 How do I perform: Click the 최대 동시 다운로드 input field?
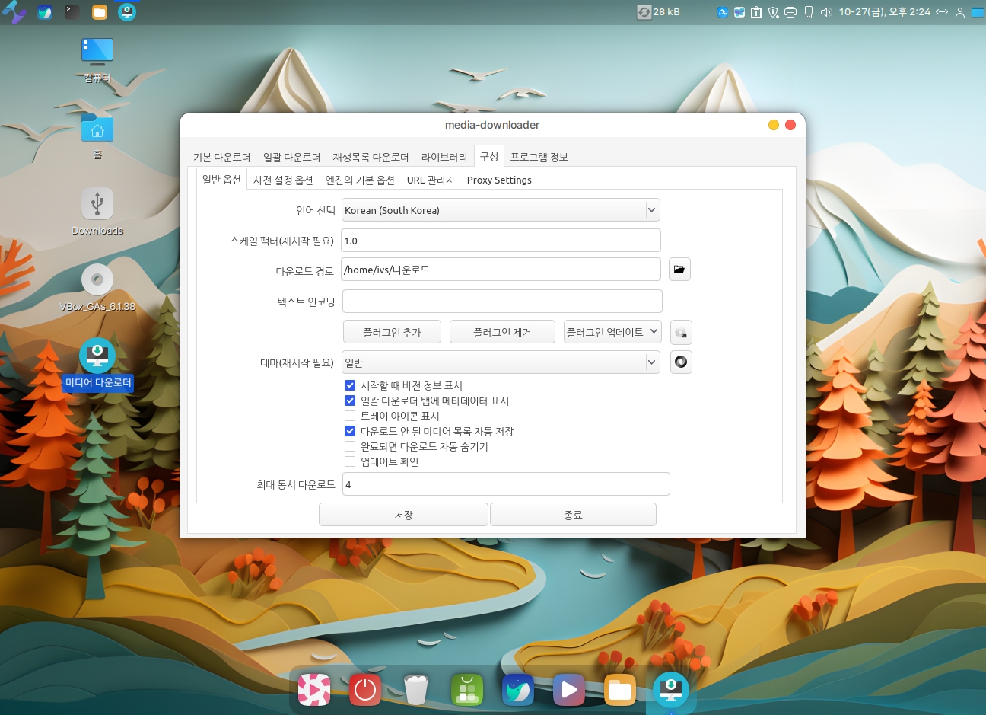pyautogui.click(x=506, y=484)
